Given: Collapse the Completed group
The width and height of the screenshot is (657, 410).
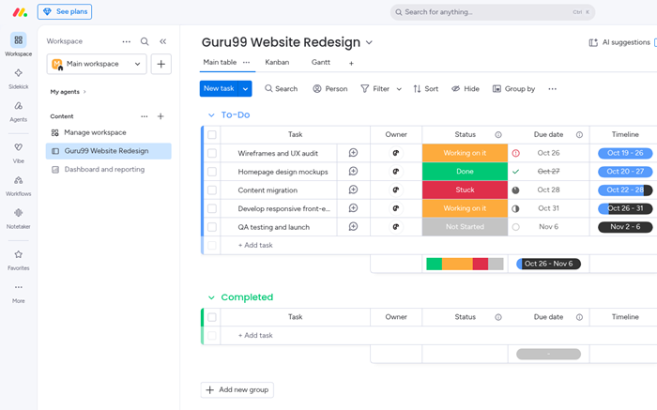Looking at the screenshot, I should coord(211,297).
